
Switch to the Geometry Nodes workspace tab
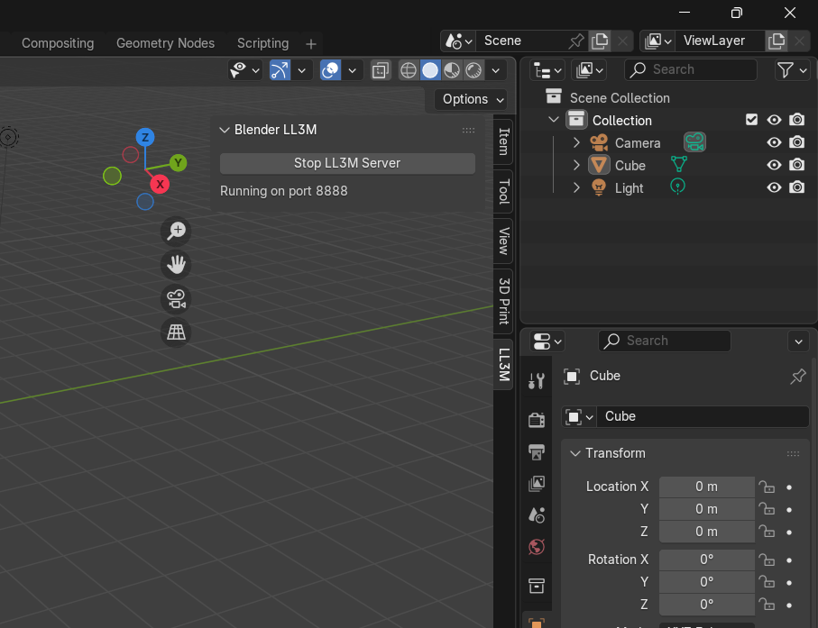(165, 43)
